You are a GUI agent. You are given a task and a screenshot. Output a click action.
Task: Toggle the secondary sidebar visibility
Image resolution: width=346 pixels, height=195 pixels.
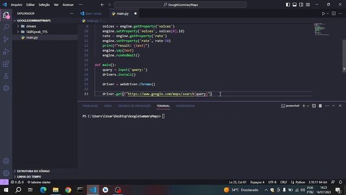(x=301, y=5)
